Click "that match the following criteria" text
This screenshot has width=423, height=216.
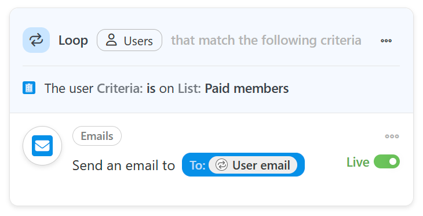tap(266, 40)
